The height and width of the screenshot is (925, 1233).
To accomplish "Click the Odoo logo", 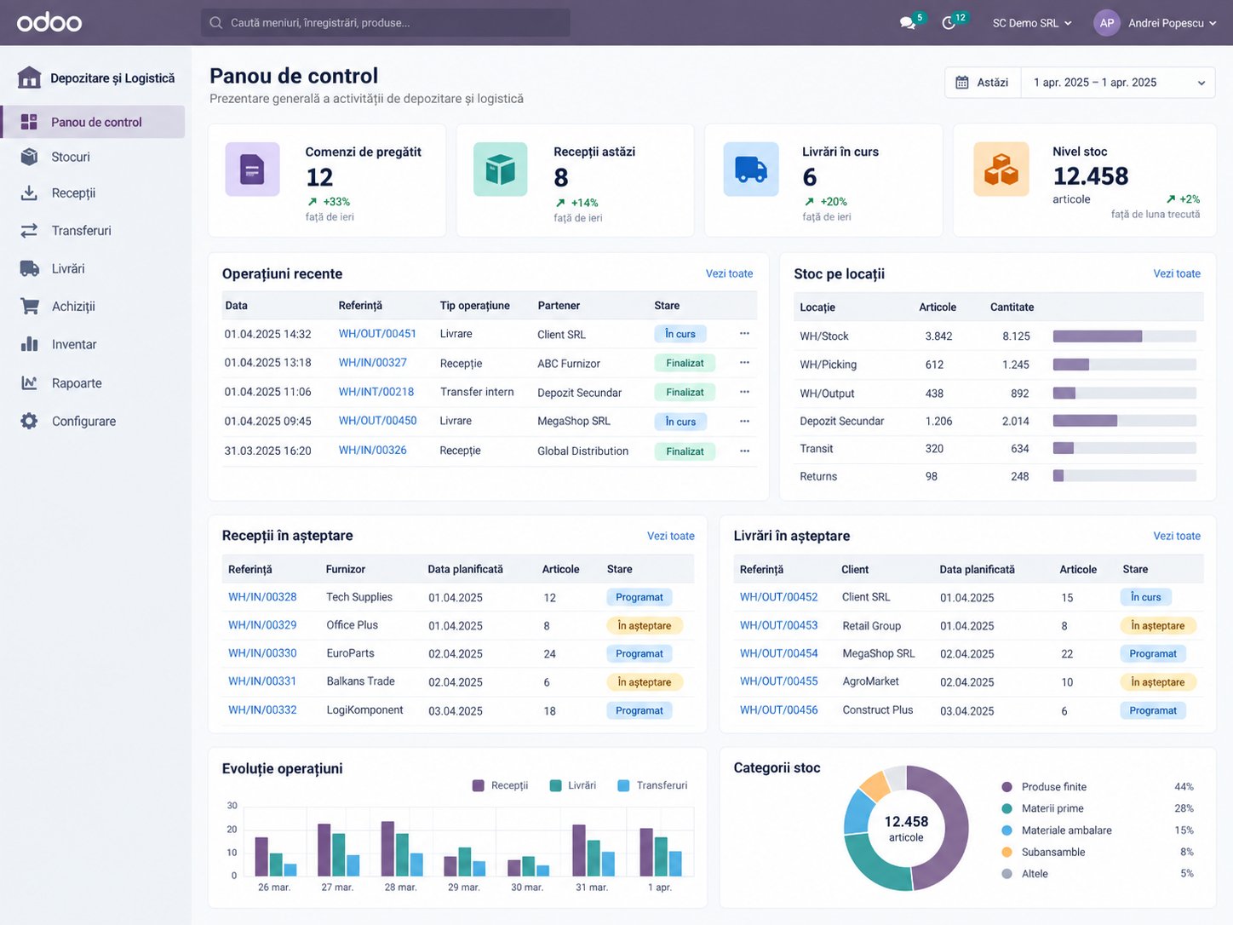I will click(49, 22).
